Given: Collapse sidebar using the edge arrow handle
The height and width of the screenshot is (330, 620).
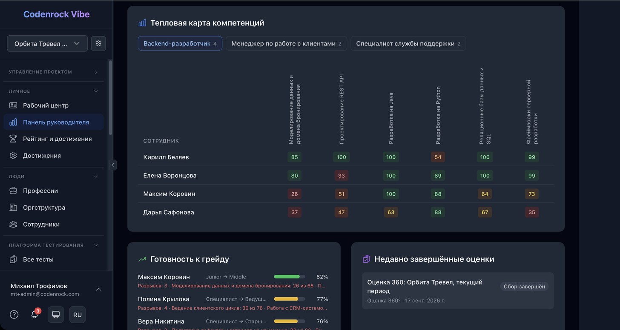Looking at the screenshot, I should click(x=113, y=165).
